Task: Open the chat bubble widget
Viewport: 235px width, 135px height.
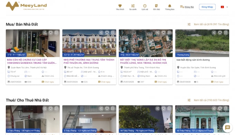Action: 227,127
